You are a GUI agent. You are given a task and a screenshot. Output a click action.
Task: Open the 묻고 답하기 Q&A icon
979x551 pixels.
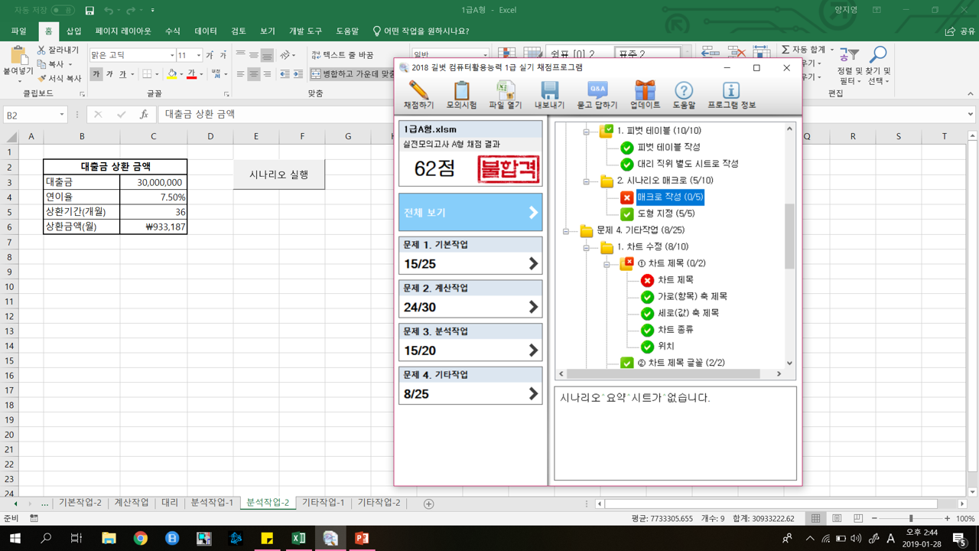[x=597, y=95]
